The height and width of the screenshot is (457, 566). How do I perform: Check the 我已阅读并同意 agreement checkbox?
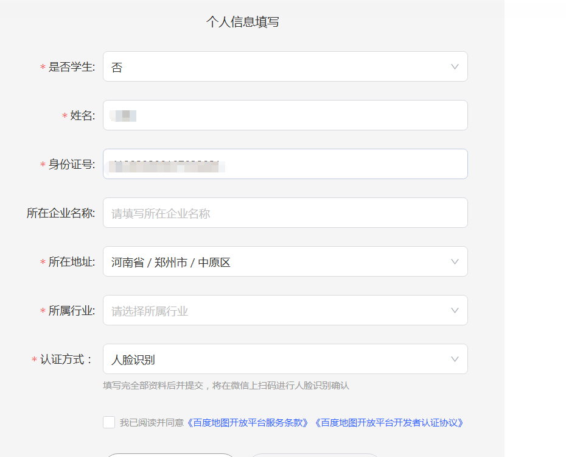[x=108, y=422]
